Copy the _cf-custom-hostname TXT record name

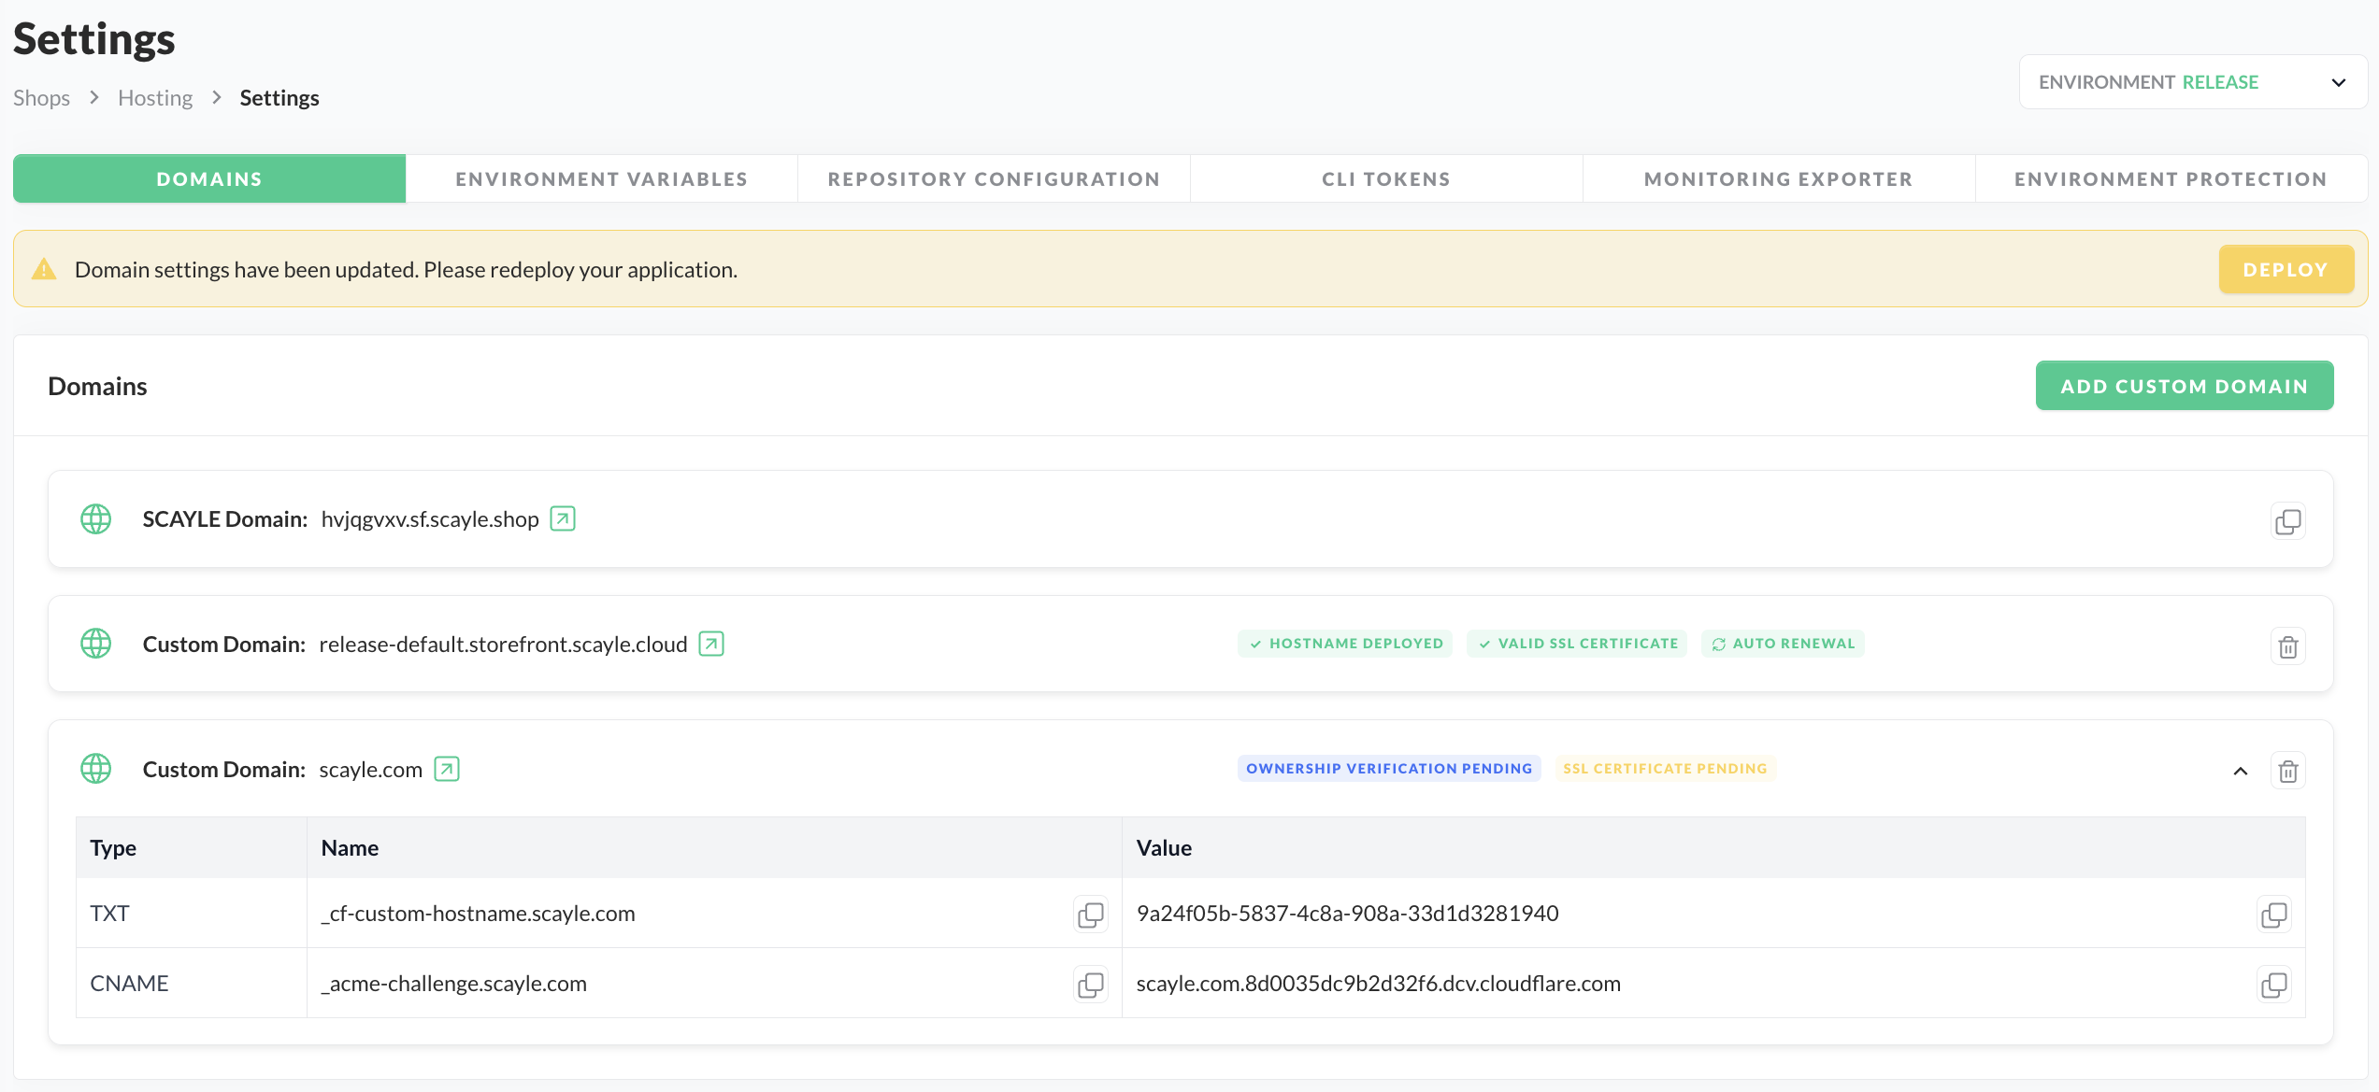click(1090, 915)
